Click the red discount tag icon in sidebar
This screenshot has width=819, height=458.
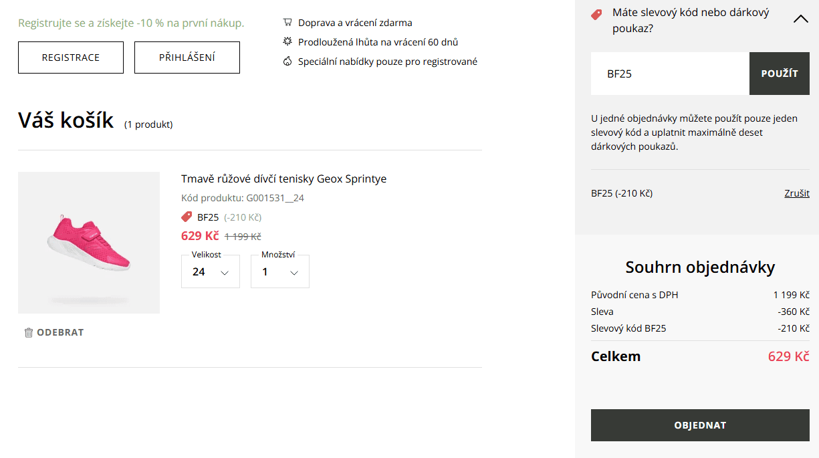[x=597, y=14]
